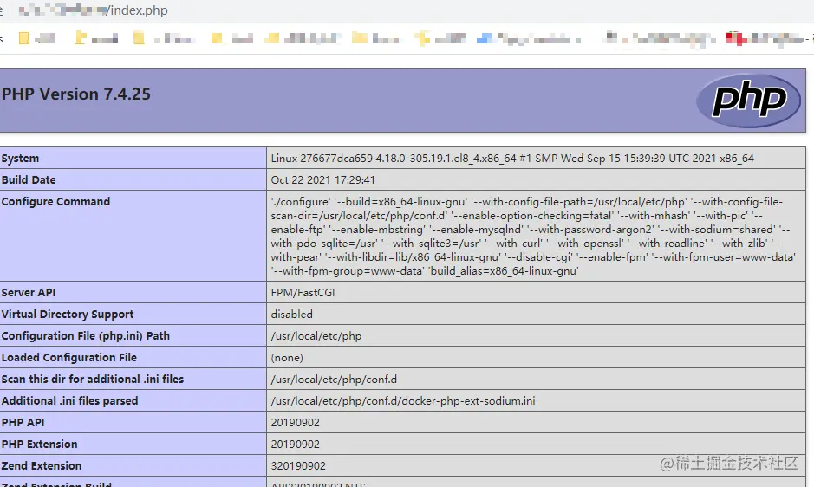Viewport: 814px width, 487px height.
Task: Click the 'System' row label
Action: click(x=20, y=159)
